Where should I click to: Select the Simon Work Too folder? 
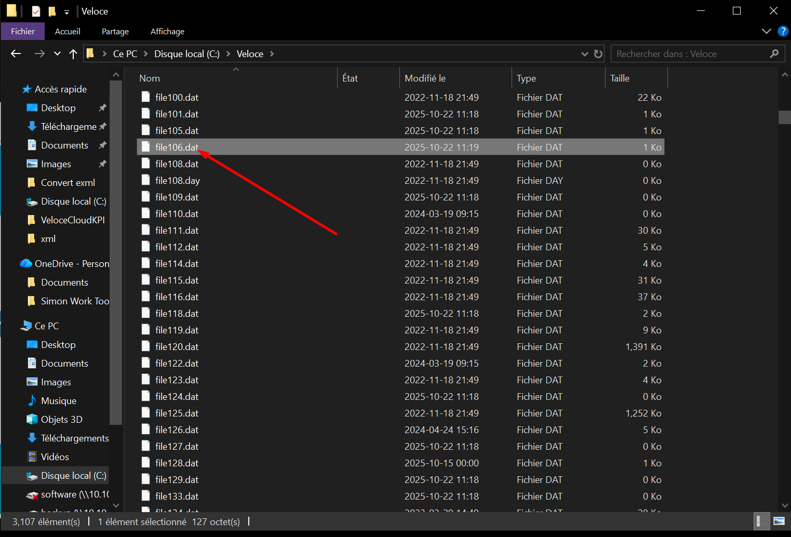pos(75,301)
